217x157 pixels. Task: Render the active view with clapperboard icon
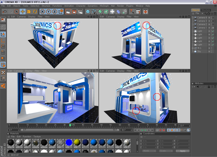[x=68, y=11]
